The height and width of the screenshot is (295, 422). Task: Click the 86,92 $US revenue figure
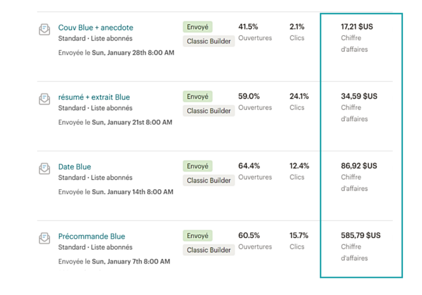coord(359,166)
